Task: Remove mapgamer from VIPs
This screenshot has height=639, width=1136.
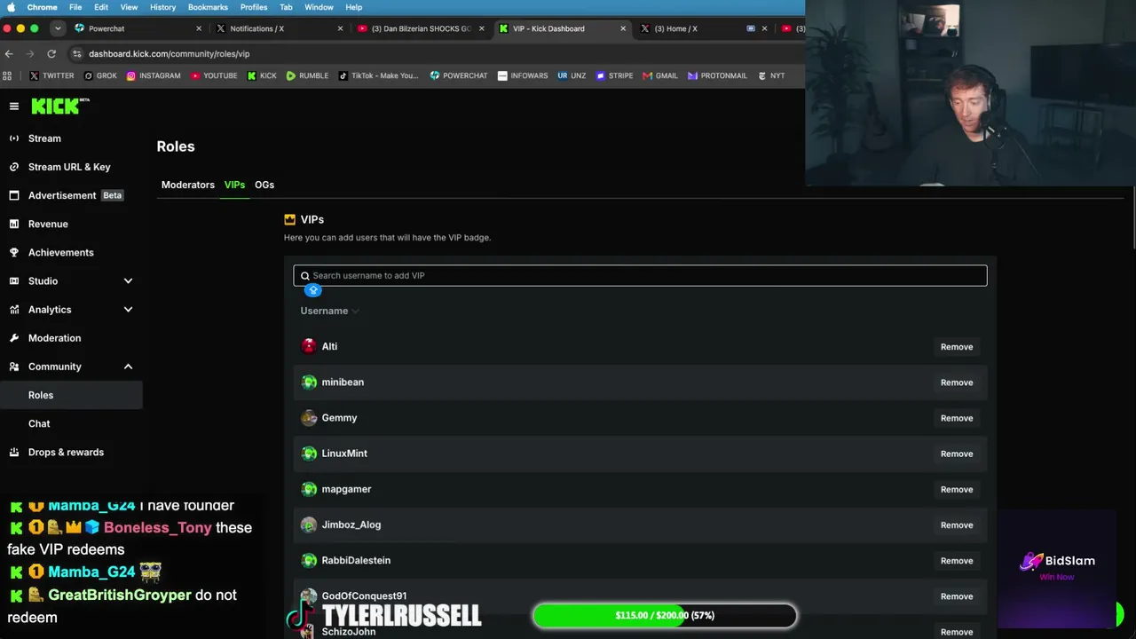Action: [x=957, y=489]
